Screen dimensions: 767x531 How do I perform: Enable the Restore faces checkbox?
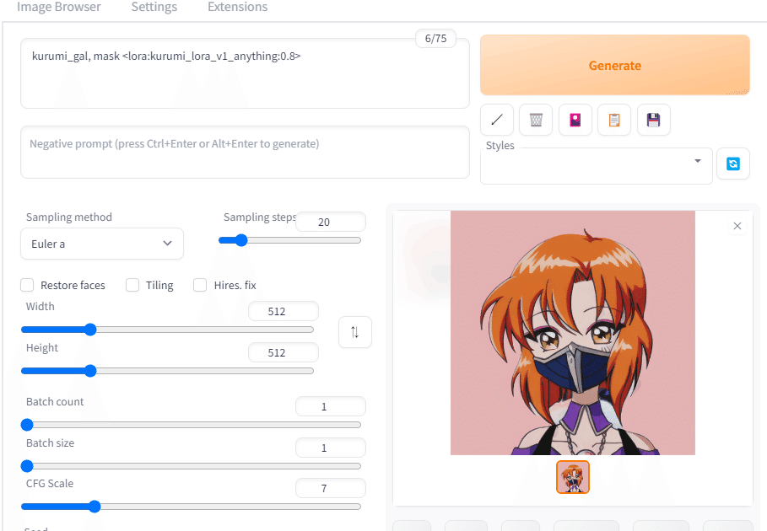[27, 285]
